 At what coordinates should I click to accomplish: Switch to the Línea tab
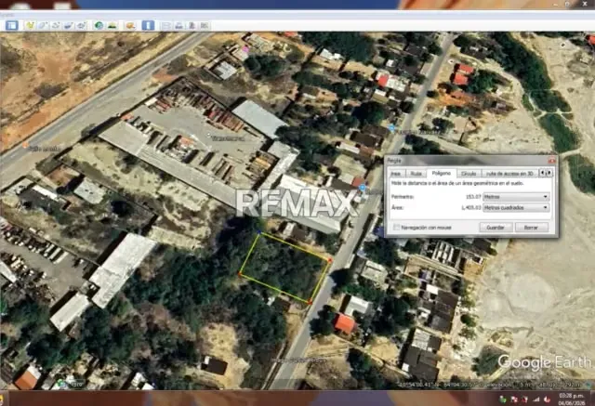click(396, 173)
